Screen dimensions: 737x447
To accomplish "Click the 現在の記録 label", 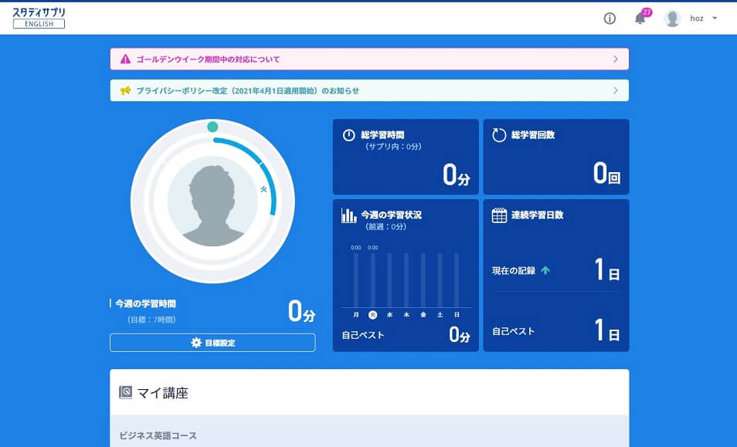I will coord(514,271).
